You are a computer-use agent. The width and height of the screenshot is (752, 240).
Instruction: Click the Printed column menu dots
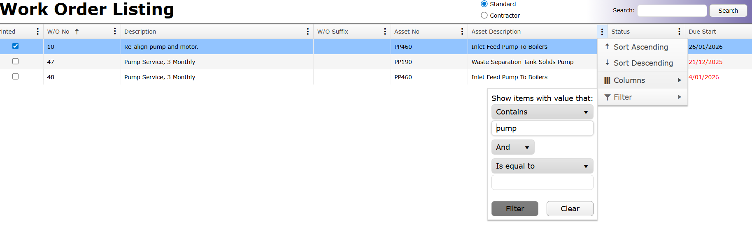coord(37,32)
